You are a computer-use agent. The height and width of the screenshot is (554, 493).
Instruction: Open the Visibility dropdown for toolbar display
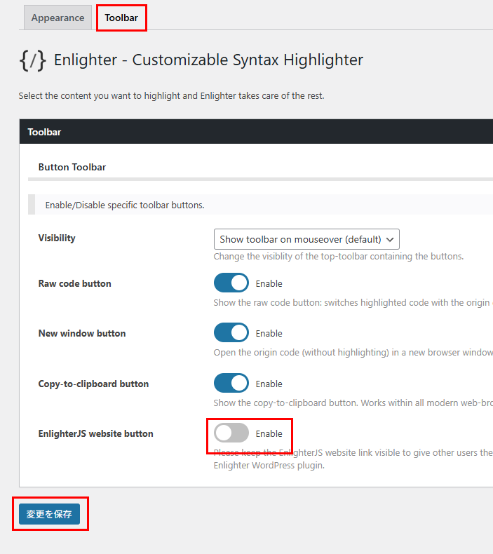(306, 239)
